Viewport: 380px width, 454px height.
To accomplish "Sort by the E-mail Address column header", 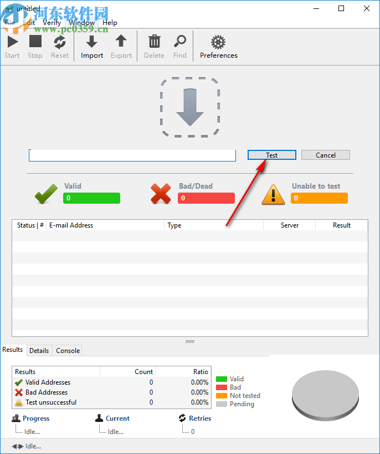I will [105, 225].
